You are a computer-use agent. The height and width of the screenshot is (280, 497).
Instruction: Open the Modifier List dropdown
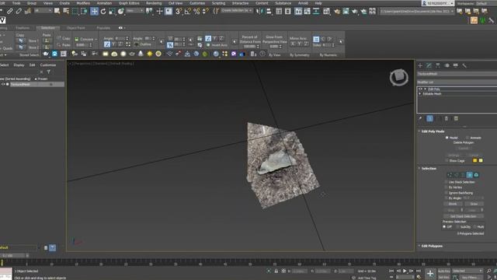point(457,82)
